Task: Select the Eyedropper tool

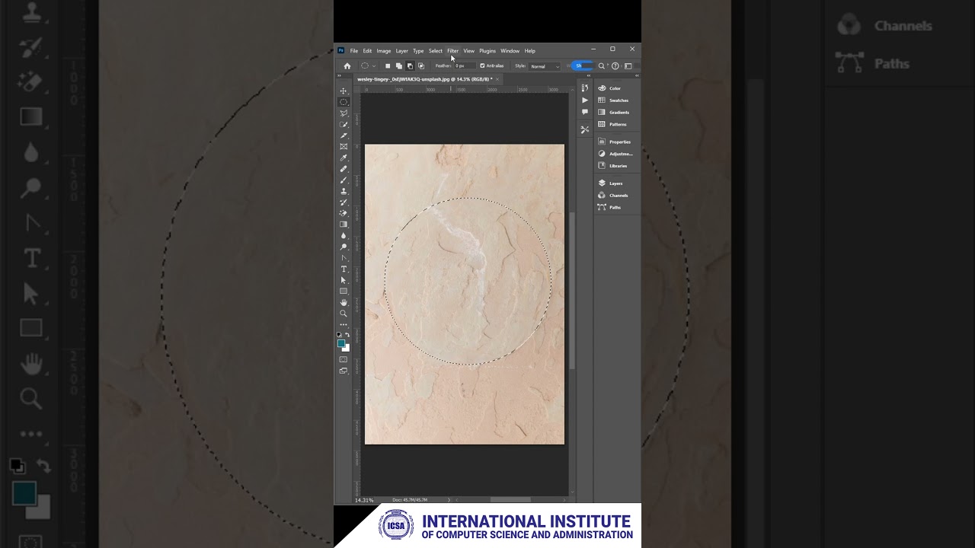Action: pos(344,158)
